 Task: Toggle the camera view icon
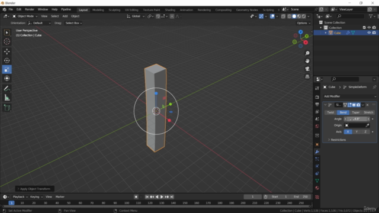307,69
